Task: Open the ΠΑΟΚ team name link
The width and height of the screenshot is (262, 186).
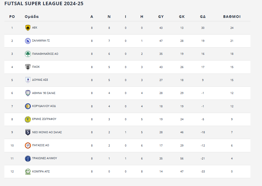Action: click(36, 67)
